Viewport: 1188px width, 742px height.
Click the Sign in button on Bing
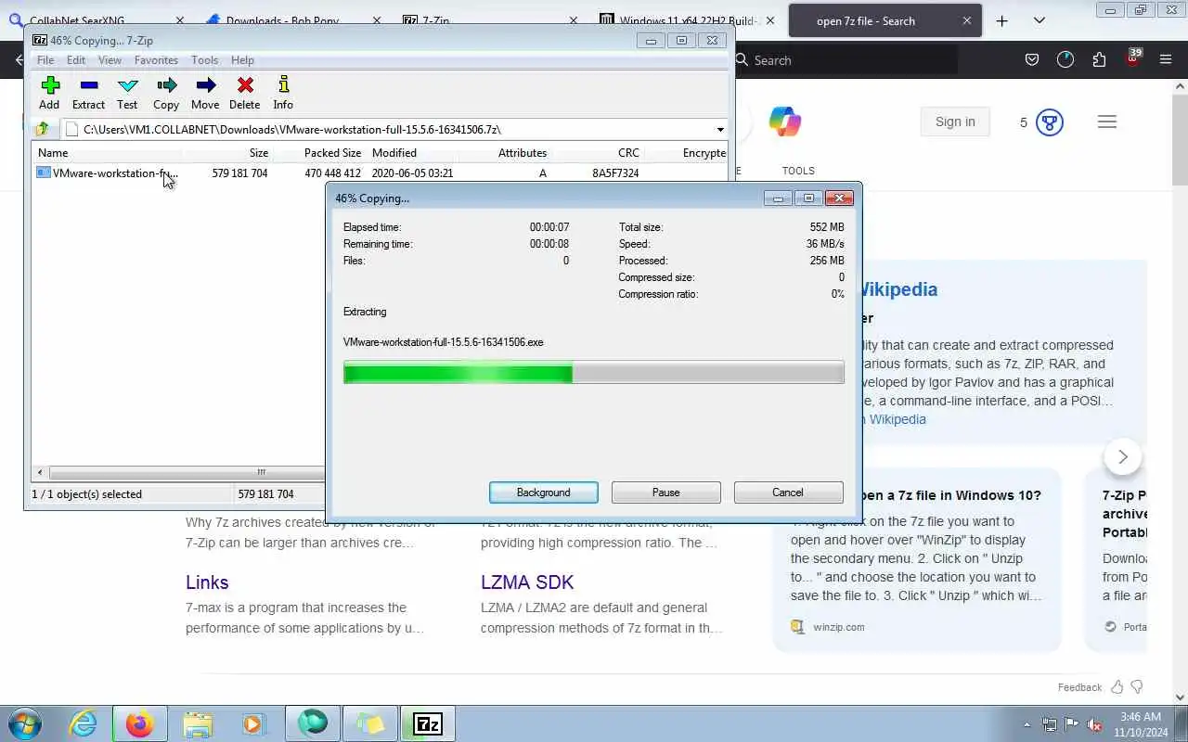[x=955, y=122]
